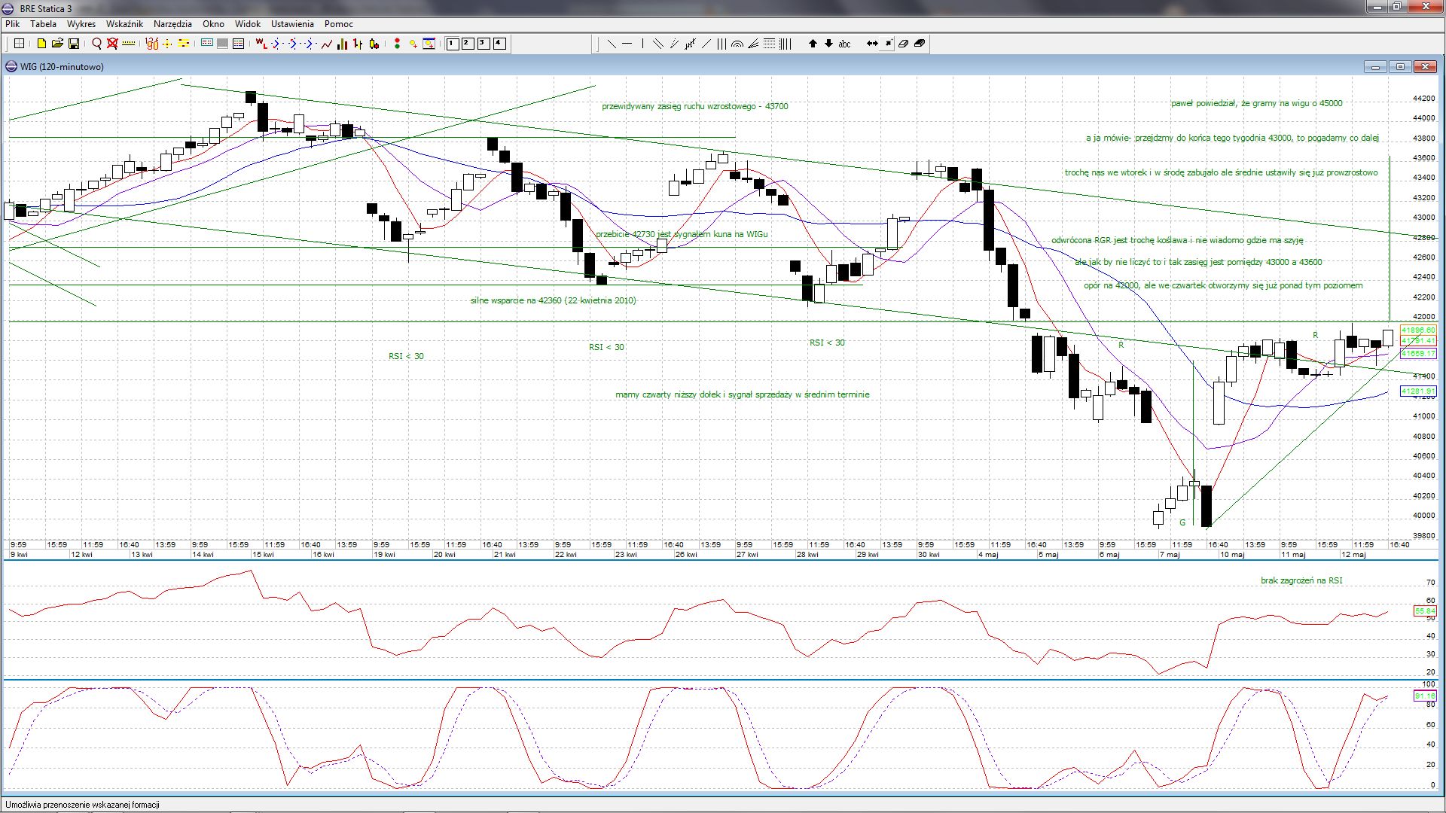Open the Wskaźnik menu
The width and height of the screenshot is (1446, 813).
124,24
